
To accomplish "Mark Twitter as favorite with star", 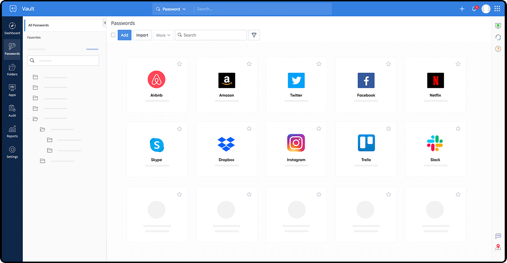I will click(x=319, y=64).
